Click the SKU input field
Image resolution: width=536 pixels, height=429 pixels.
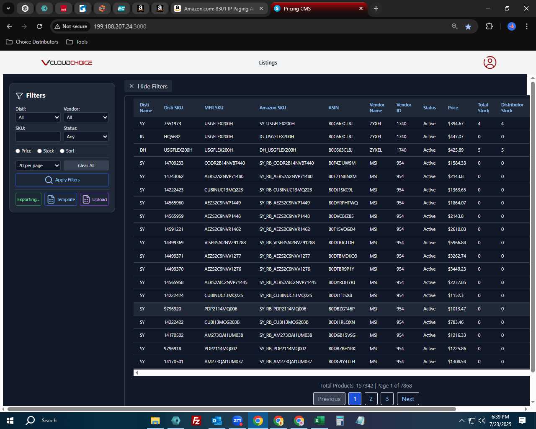tap(38, 137)
